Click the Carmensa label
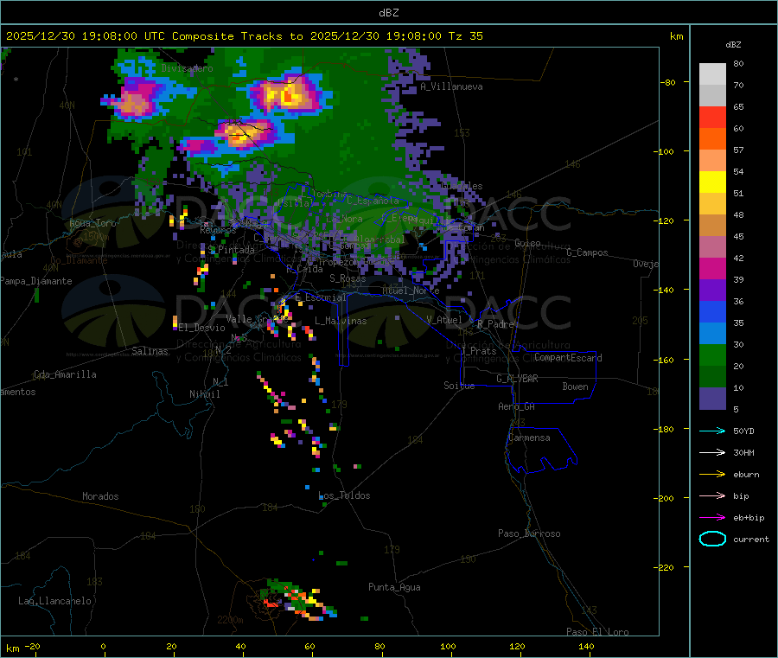This screenshot has width=778, height=658. tap(529, 438)
